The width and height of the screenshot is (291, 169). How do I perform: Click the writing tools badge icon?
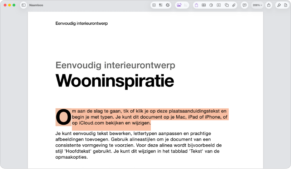pos(168,5)
